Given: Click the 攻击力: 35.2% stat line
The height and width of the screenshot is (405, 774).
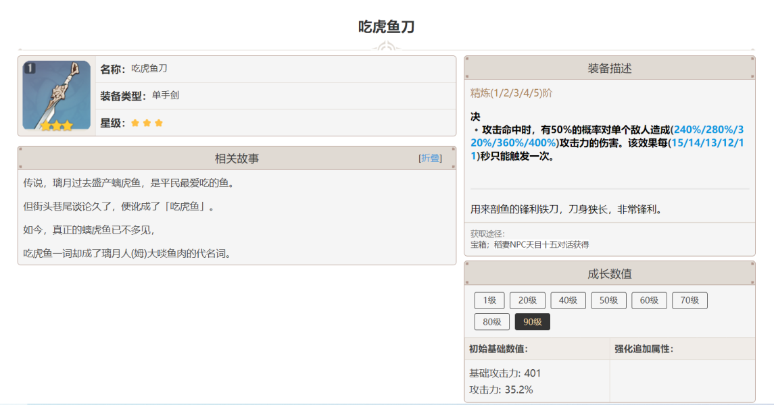Looking at the screenshot, I should pos(501,389).
